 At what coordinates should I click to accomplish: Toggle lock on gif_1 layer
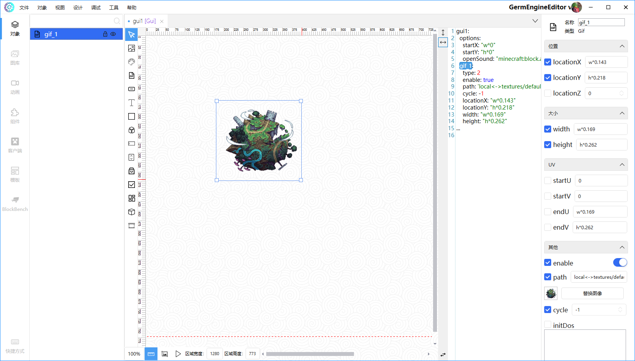pyautogui.click(x=105, y=34)
